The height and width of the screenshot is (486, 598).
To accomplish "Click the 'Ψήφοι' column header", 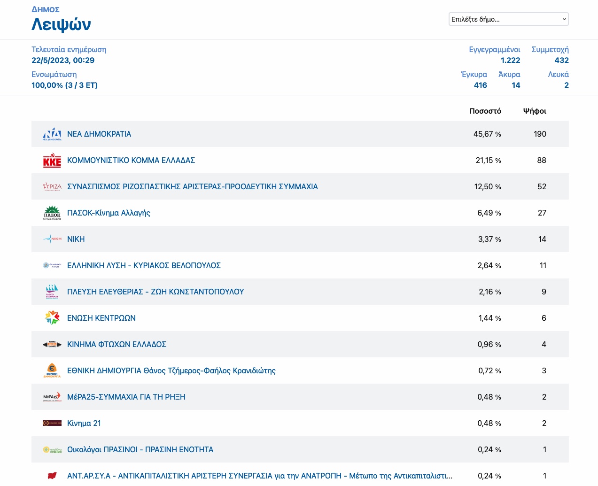I will [x=535, y=111].
